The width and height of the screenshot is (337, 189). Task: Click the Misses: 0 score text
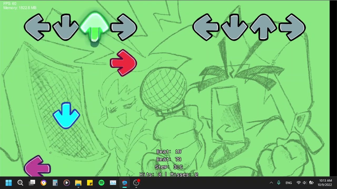click(x=184, y=175)
